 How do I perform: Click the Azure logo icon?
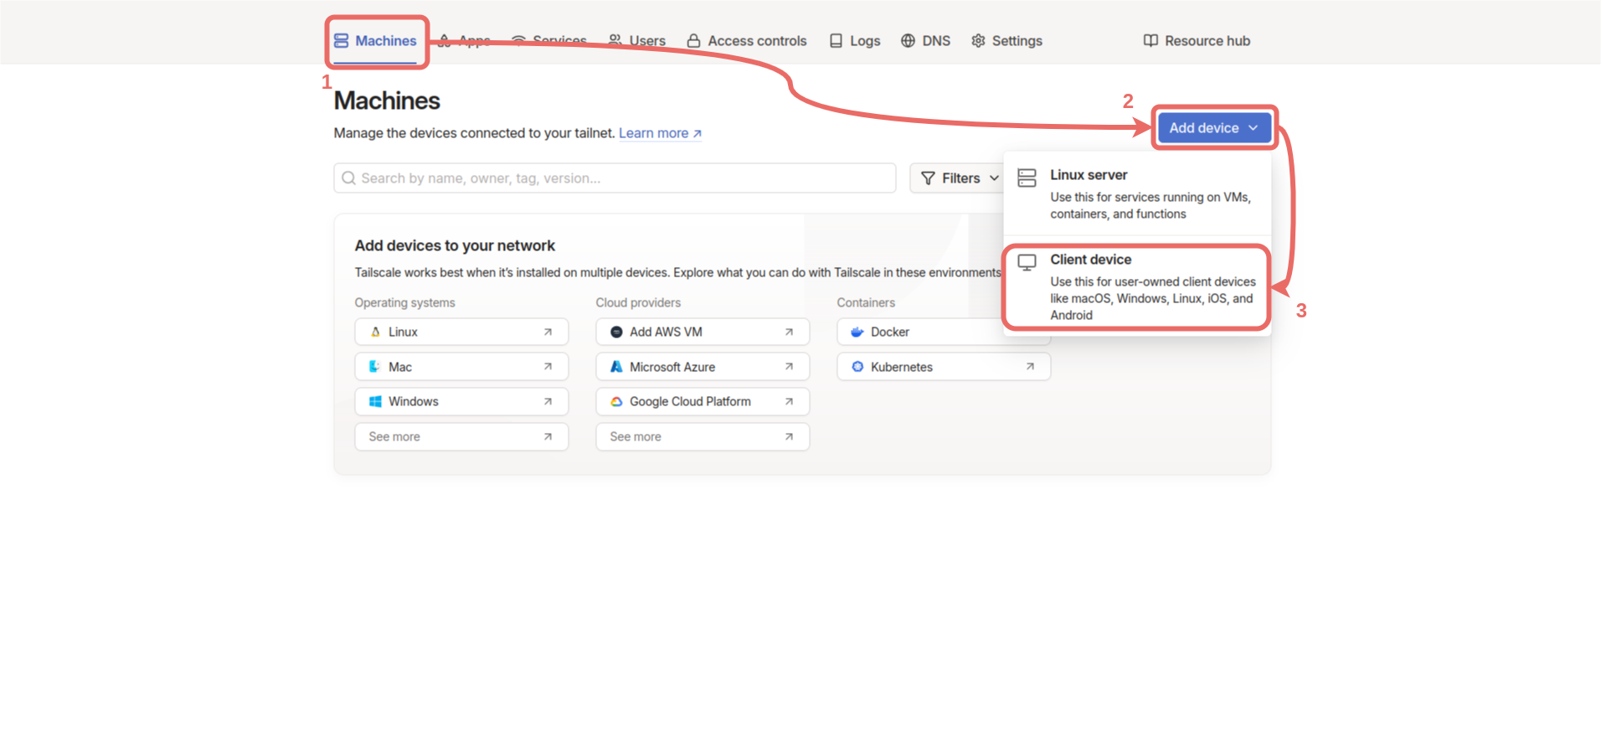click(x=616, y=367)
